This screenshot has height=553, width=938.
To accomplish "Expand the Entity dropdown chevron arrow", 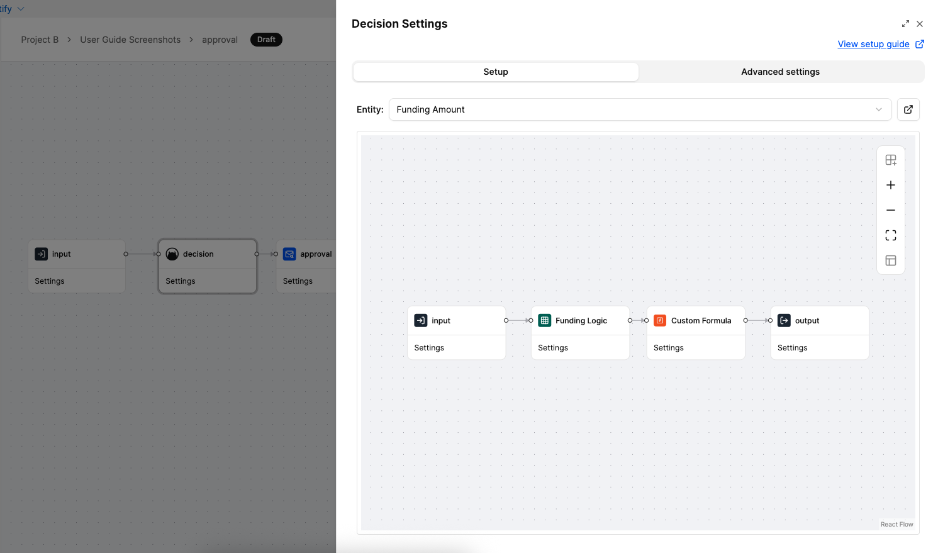I will point(879,109).
